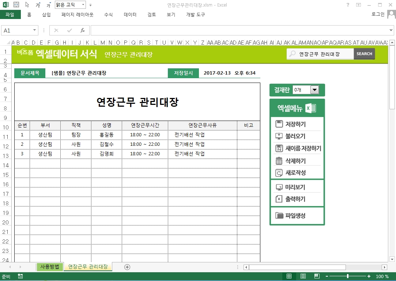
Task: Click the ribbon display options icon
Action: click(358, 5)
